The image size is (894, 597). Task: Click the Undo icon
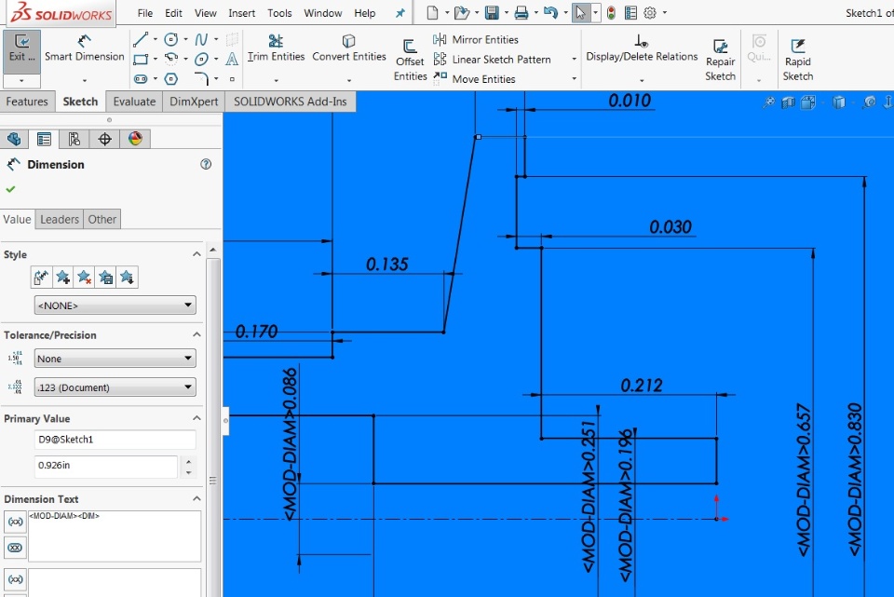pos(550,12)
